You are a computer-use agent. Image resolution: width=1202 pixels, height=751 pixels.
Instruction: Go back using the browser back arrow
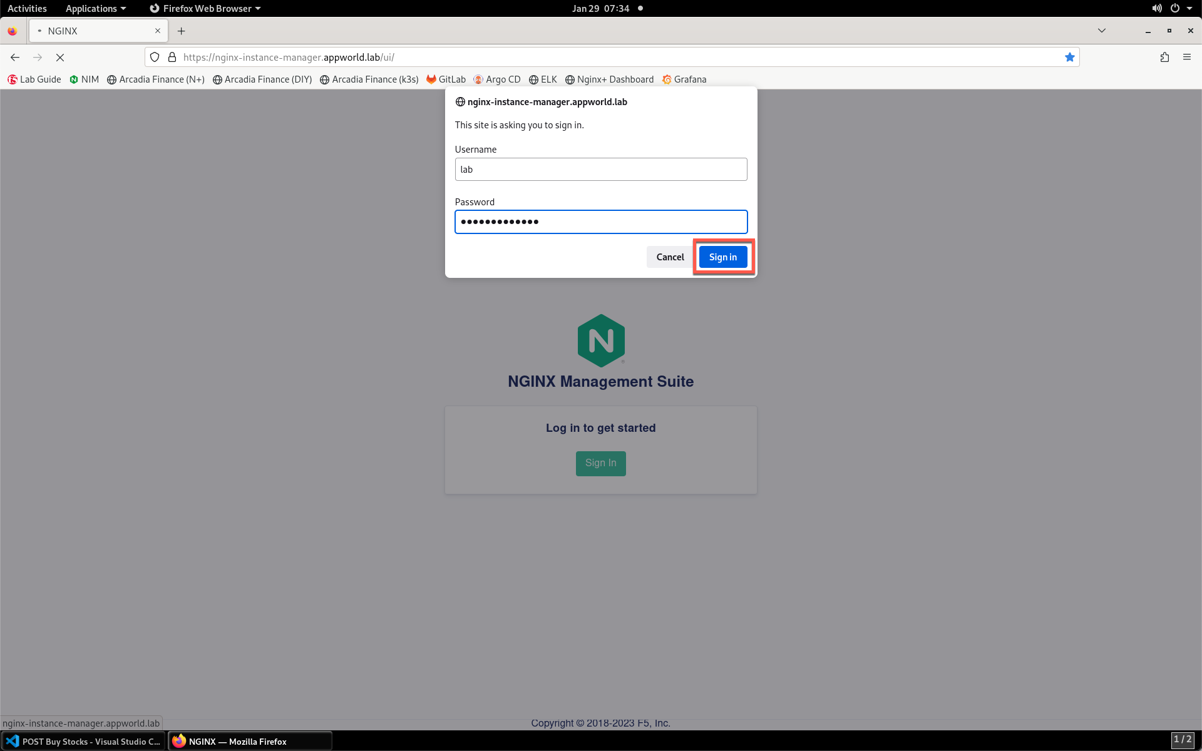pos(15,57)
